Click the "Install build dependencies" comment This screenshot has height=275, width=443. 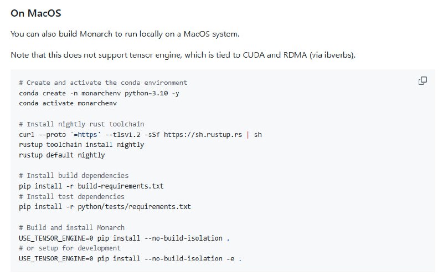(x=74, y=176)
